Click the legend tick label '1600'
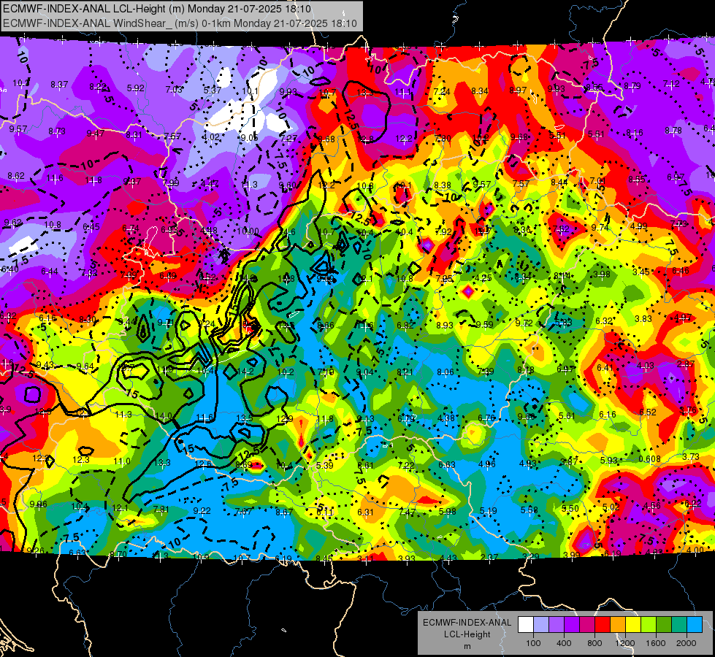 pyautogui.click(x=656, y=643)
